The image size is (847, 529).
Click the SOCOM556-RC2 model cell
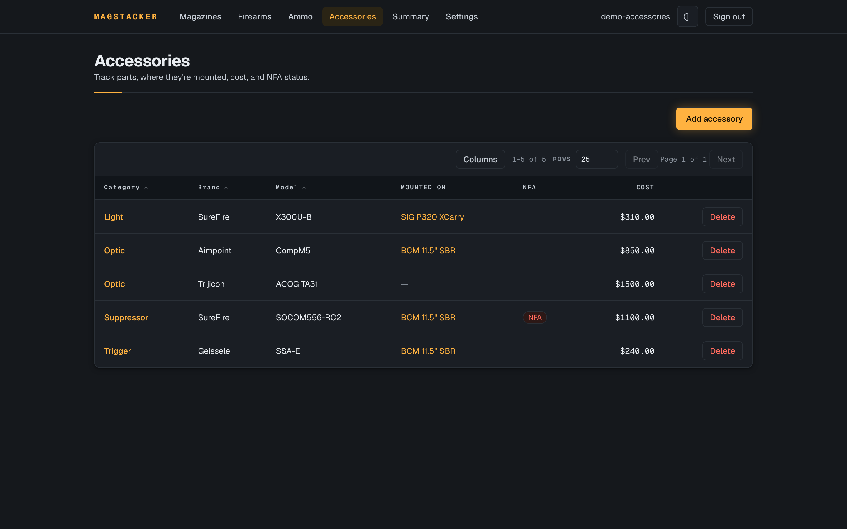click(x=308, y=317)
